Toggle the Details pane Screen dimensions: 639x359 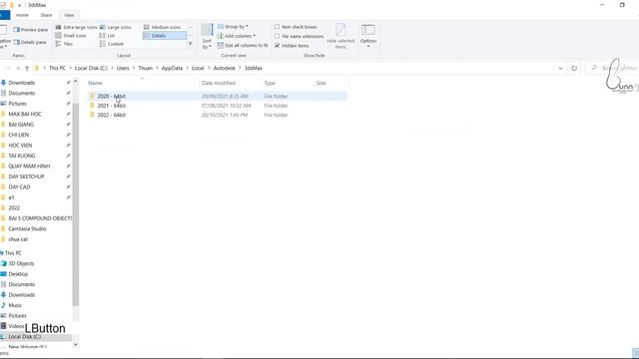click(x=30, y=42)
